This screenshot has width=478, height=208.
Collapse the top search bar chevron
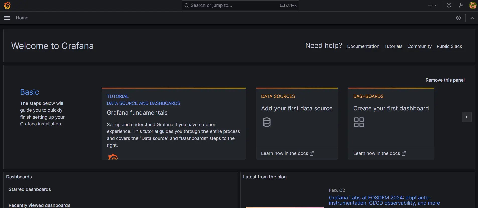tap(472, 18)
